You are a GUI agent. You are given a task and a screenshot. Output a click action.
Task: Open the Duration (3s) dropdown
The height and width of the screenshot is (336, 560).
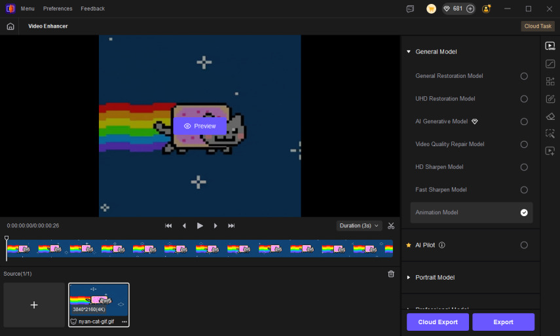click(359, 226)
